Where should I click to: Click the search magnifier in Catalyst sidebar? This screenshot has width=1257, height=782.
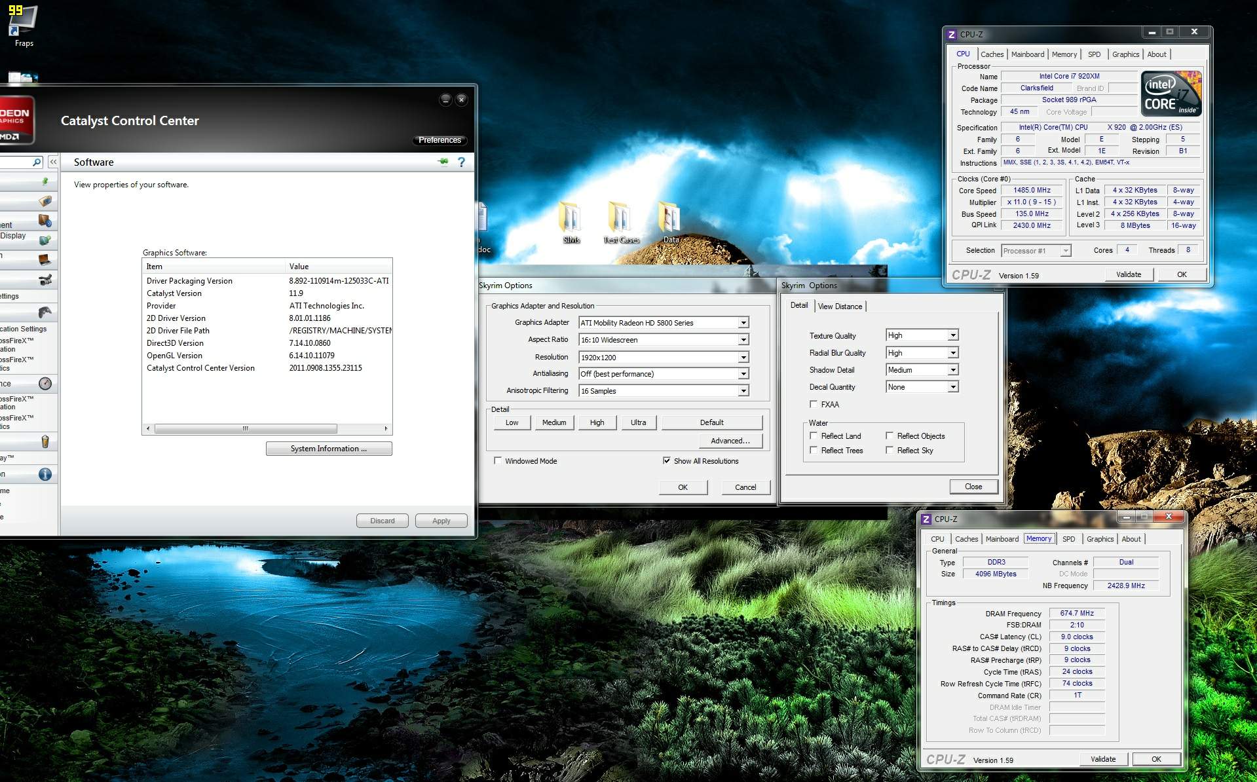click(37, 162)
